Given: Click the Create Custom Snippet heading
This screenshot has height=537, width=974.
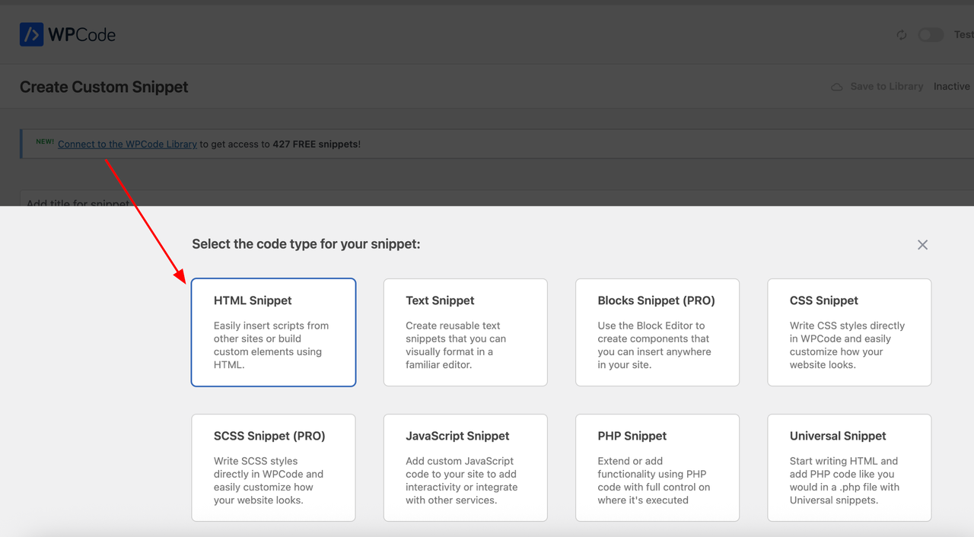Looking at the screenshot, I should 104,87.
